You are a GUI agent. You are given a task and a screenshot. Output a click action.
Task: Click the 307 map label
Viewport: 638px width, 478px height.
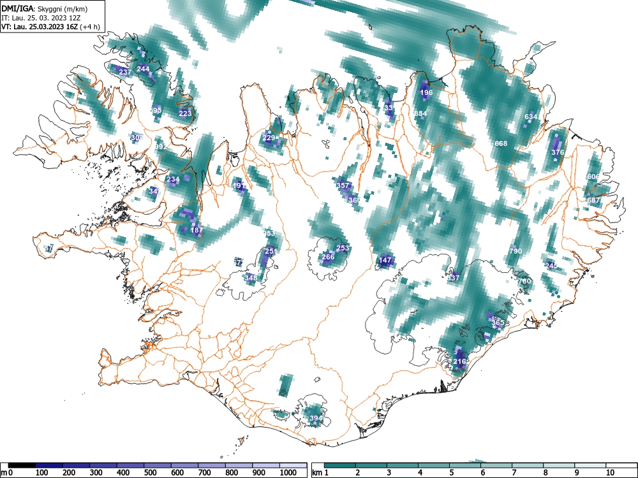pyautogui.click(x=137, y=138)
